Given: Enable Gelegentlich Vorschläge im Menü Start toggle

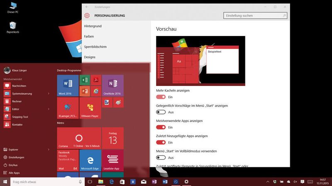Looking at the screenshot, I should pyautogui.click(x=161, y=112).
